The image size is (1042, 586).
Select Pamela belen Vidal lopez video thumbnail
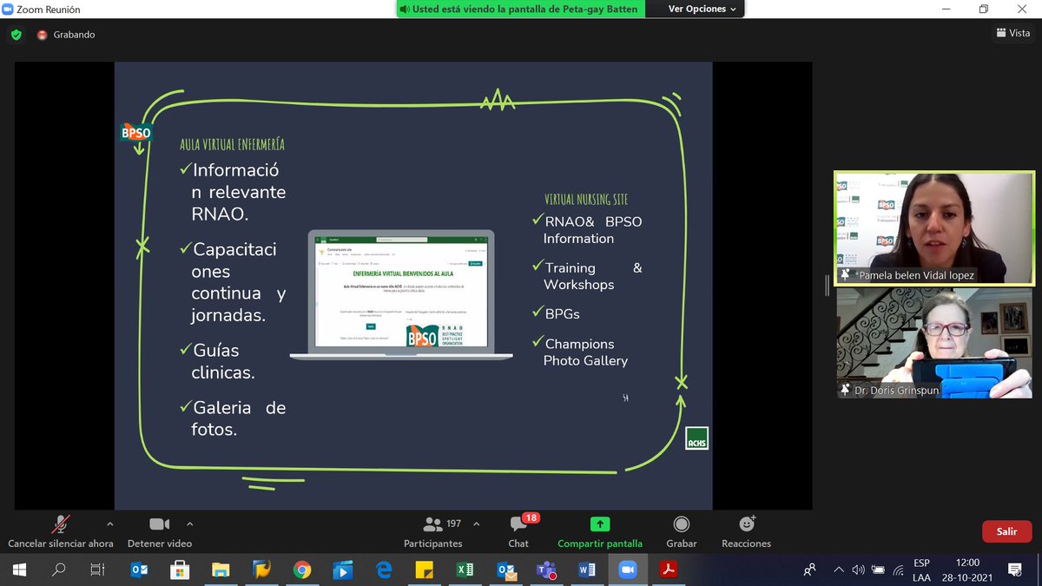tap(934, 227)
